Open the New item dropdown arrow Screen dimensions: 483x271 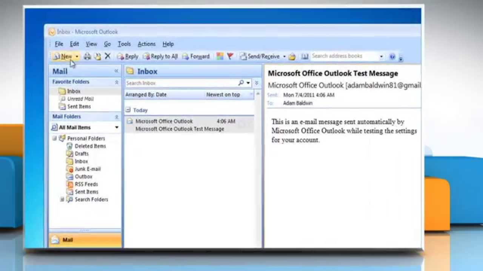pyautogui.click(x=77, y=56)
